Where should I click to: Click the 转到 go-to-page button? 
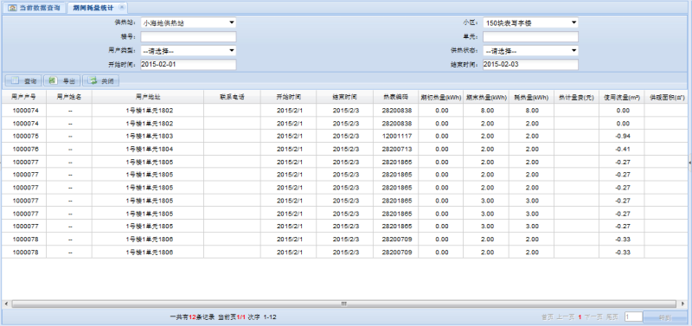click(x=665, y=317)
